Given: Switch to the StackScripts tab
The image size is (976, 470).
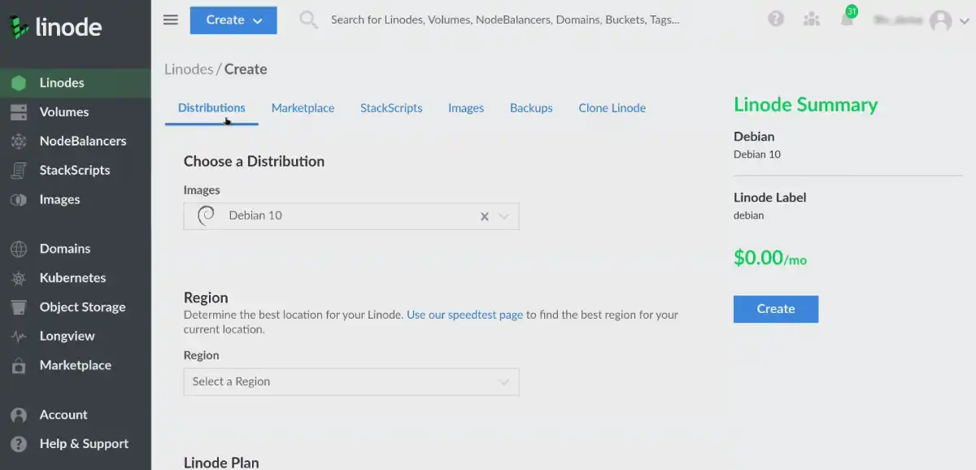Looking at the screenshot, I should click(x=391, y=108).
